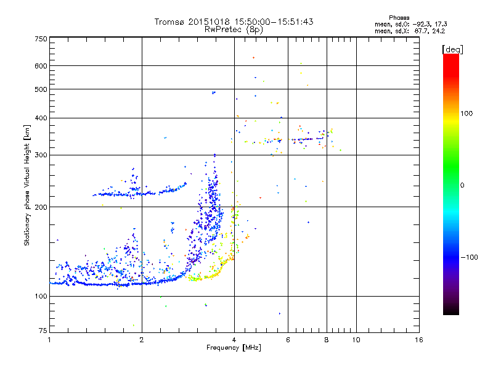
Task: Click the 'mean, sd,O: -92.3, 17.3' line
Action: [x=410, y=24]
